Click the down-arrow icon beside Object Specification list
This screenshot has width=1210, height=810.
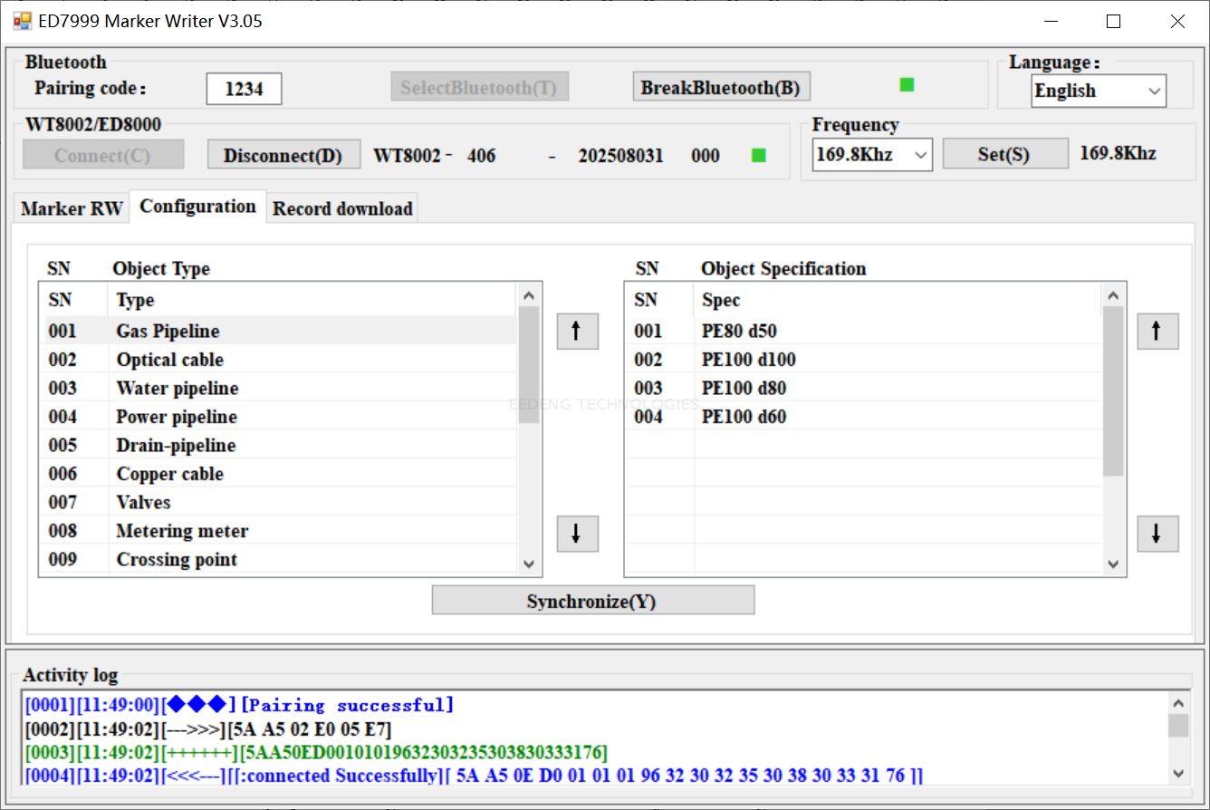pyautogui.click(x=1157, y=534)
